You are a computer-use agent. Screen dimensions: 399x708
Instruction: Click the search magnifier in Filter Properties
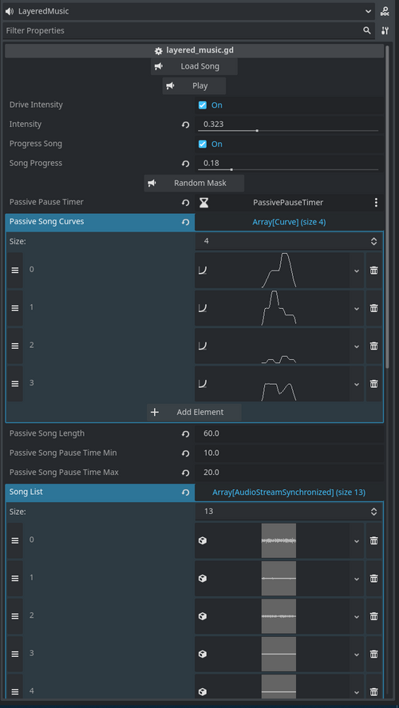[367, 30]
